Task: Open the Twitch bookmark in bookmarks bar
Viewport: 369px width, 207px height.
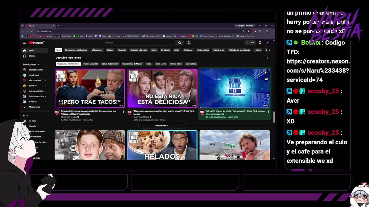Action: [103, 36]
